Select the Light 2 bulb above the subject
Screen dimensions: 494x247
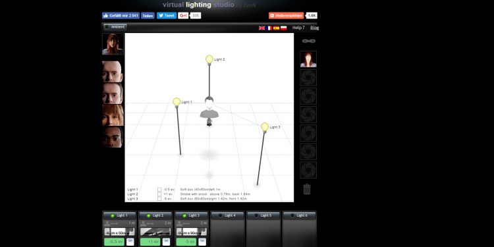[209, 59]
